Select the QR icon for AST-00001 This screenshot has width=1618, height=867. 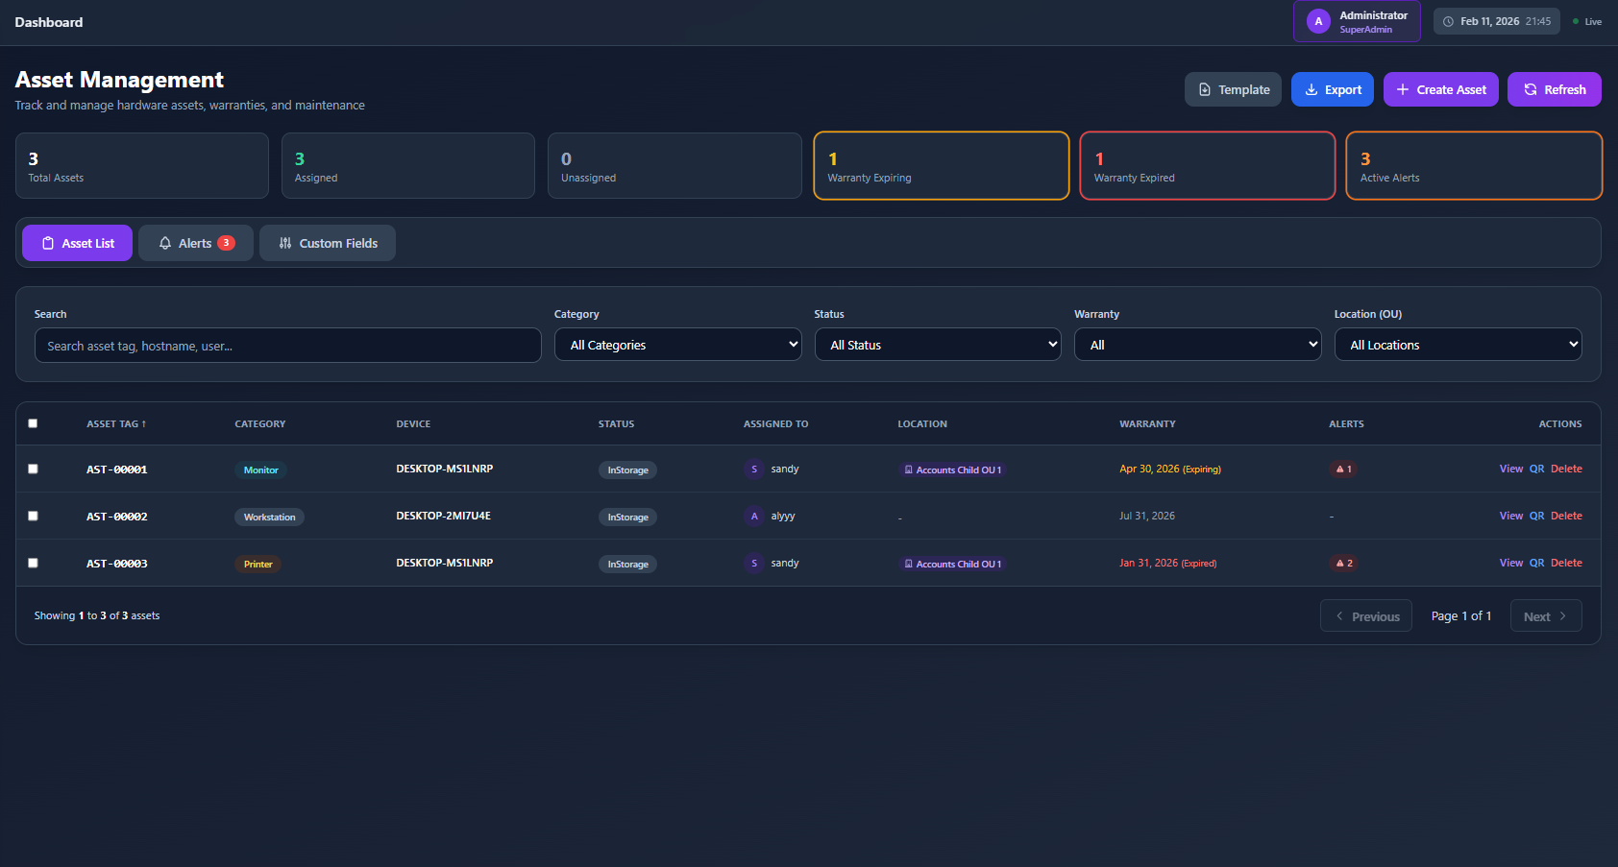point(1537,469)
